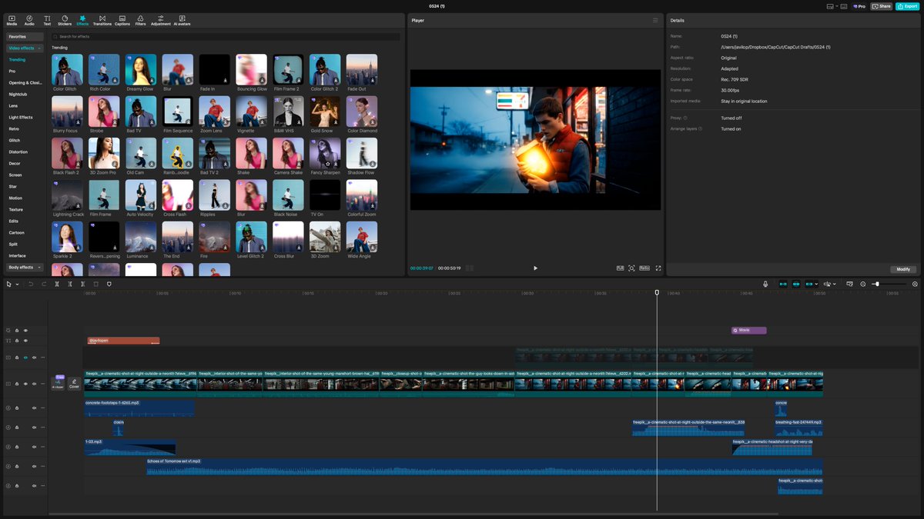Open the AI avatars panel
Screen dimensions: 924x519
[x=182, y=19]
